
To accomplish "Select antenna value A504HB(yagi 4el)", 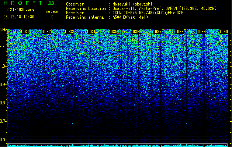I will (x=130, y=17).
